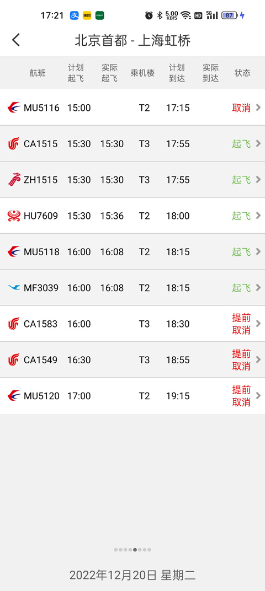Open flight HU7609 row
The width and height of the screenshot is (265, 591).
click(132, 216)
